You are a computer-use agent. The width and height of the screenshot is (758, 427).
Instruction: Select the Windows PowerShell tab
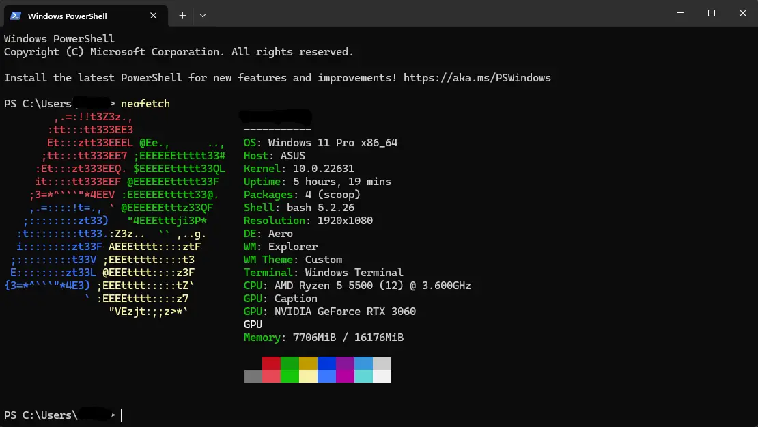85,16
